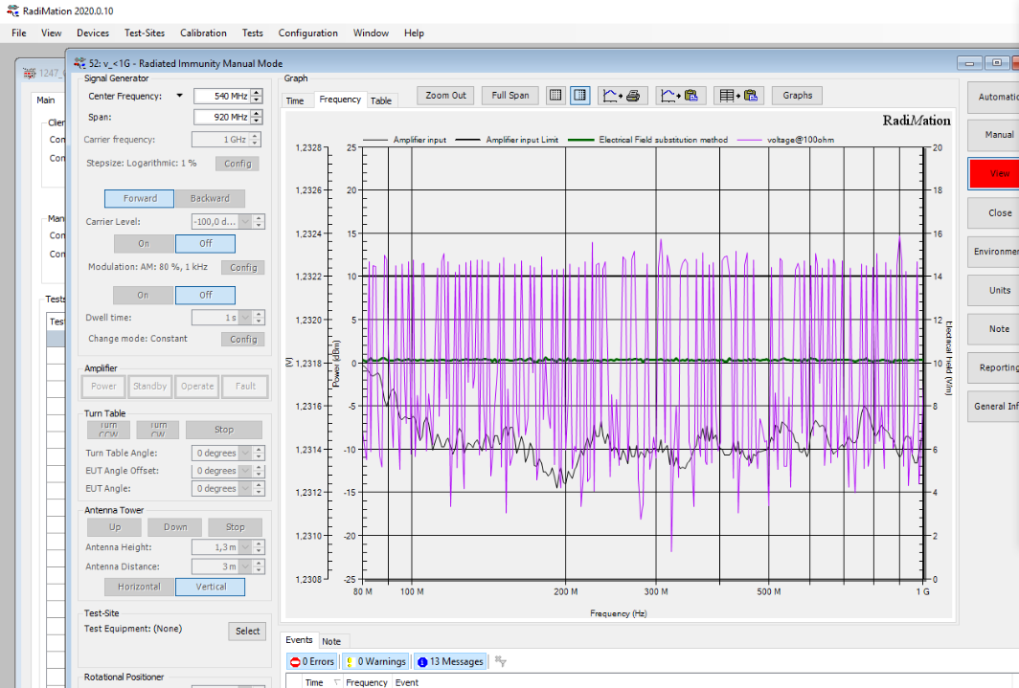Click the Center Frequency 540 MHz field

[x=222, y=96]
